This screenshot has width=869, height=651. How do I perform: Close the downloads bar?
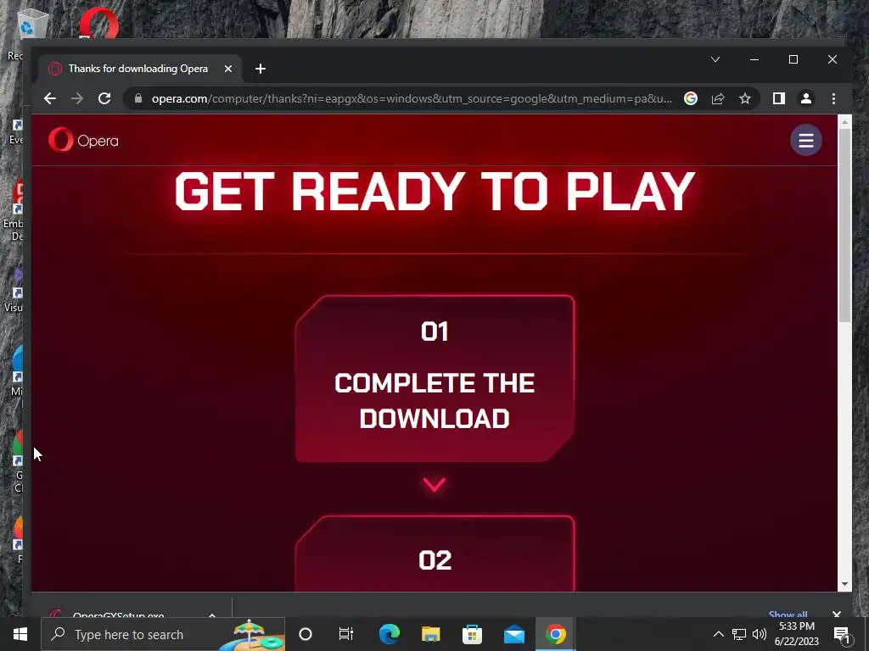click(836, 614)
